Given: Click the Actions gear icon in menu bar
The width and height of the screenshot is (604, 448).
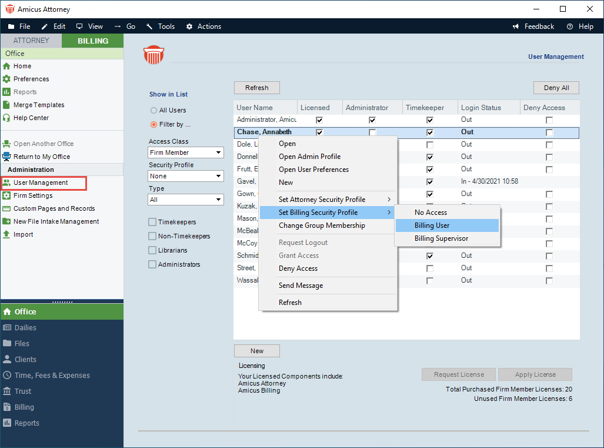Looking at the screenshot, I should 189,26.
